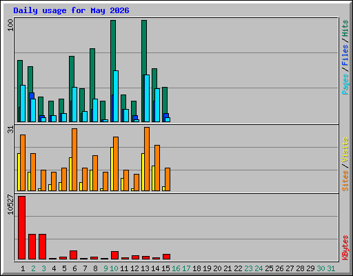The image size is (353, 276).
Task: Select day label 7 on the x-axis
Action: [85, 268]
